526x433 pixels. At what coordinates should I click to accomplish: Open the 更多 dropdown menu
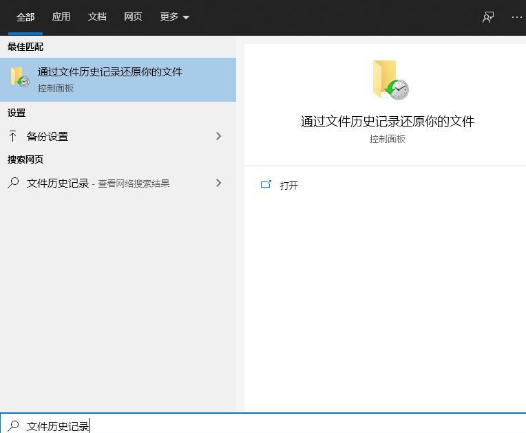pyautogui.click(x=174, y=16)
